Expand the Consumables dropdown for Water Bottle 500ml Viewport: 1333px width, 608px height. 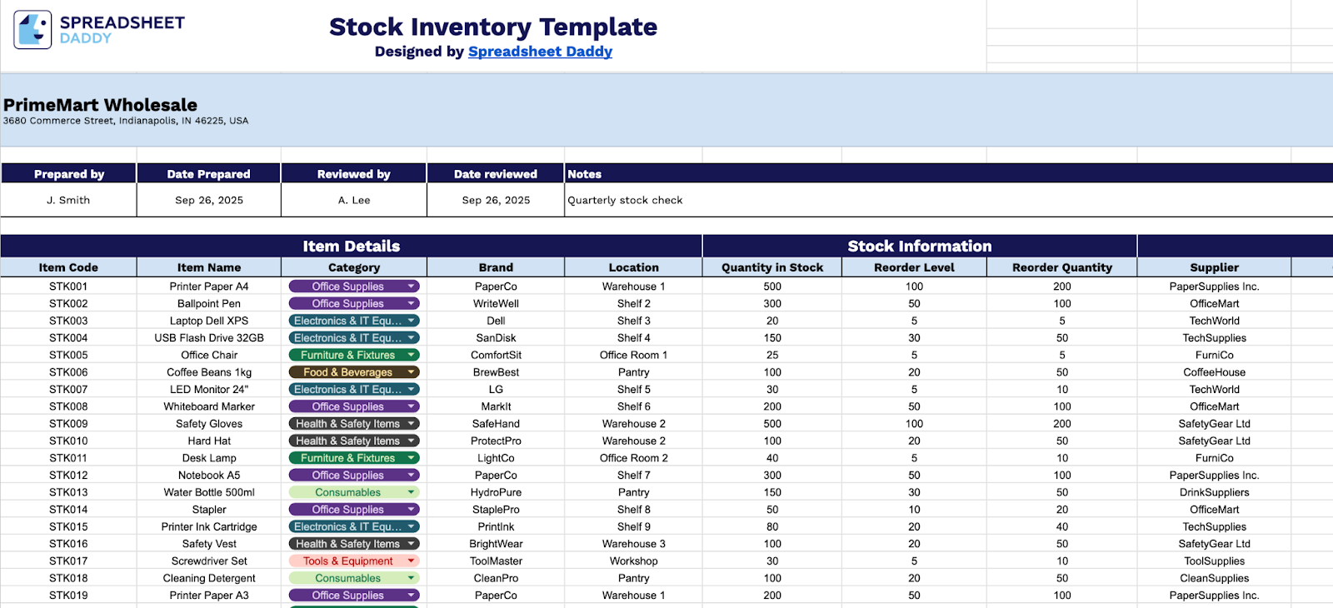click(x=410, y=491)
